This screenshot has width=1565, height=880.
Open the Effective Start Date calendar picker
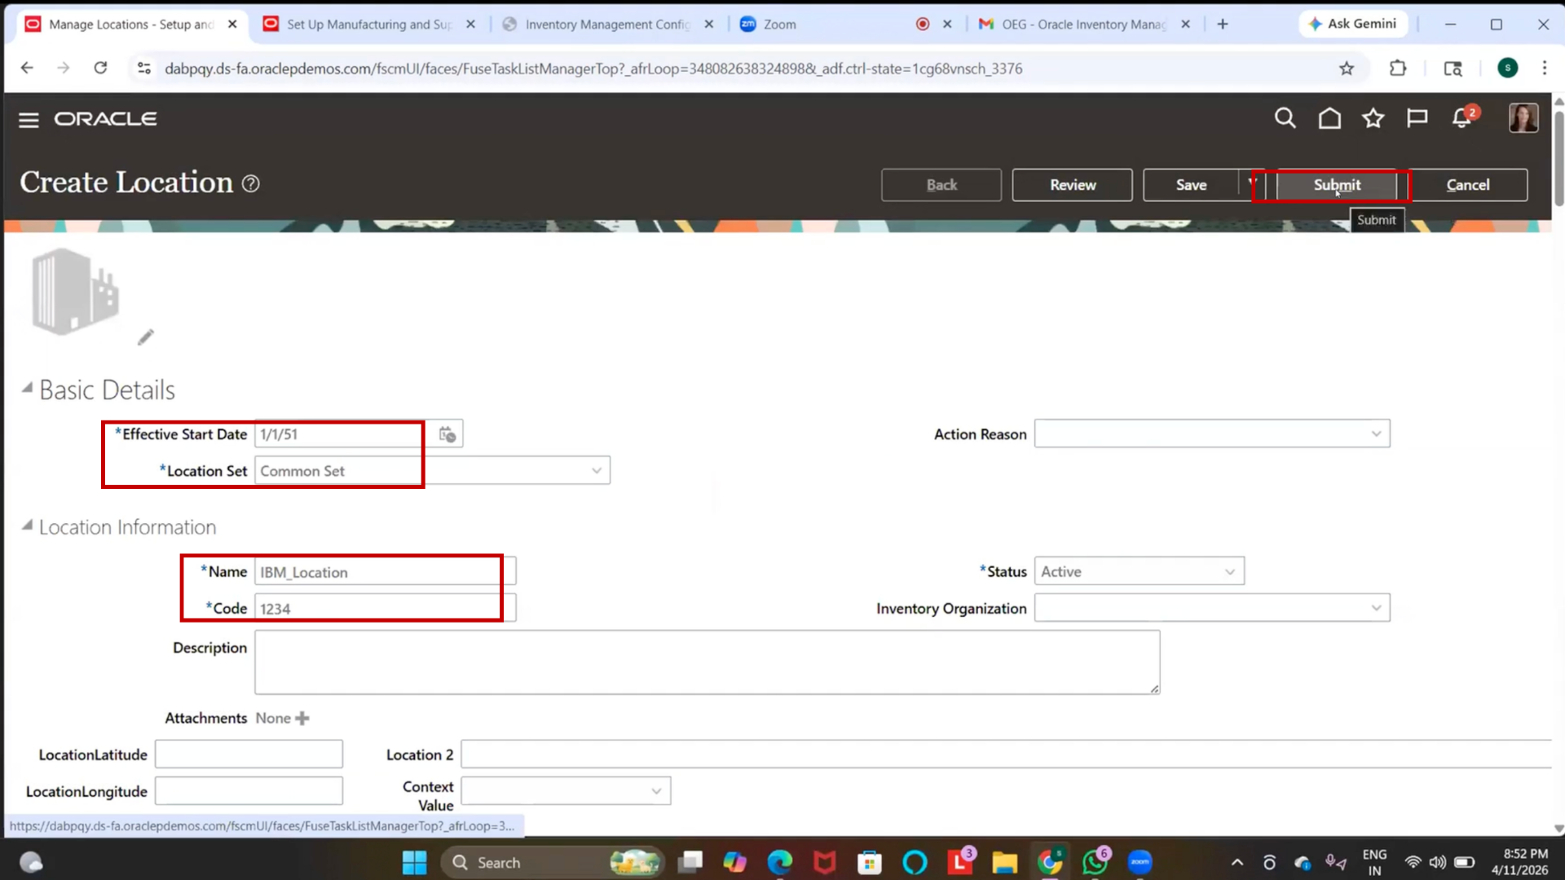[447, 434]
